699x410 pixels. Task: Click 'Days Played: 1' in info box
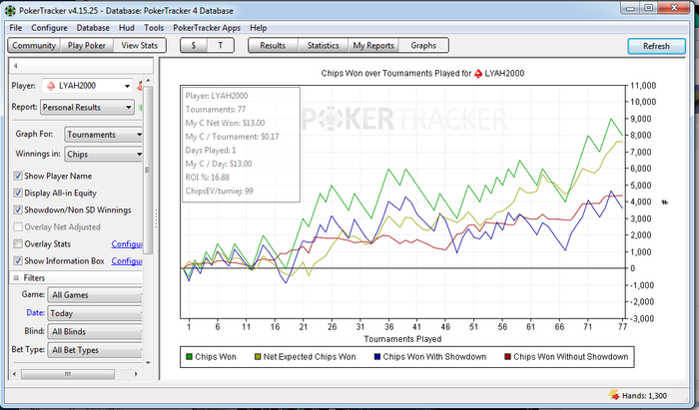(211, 150)
